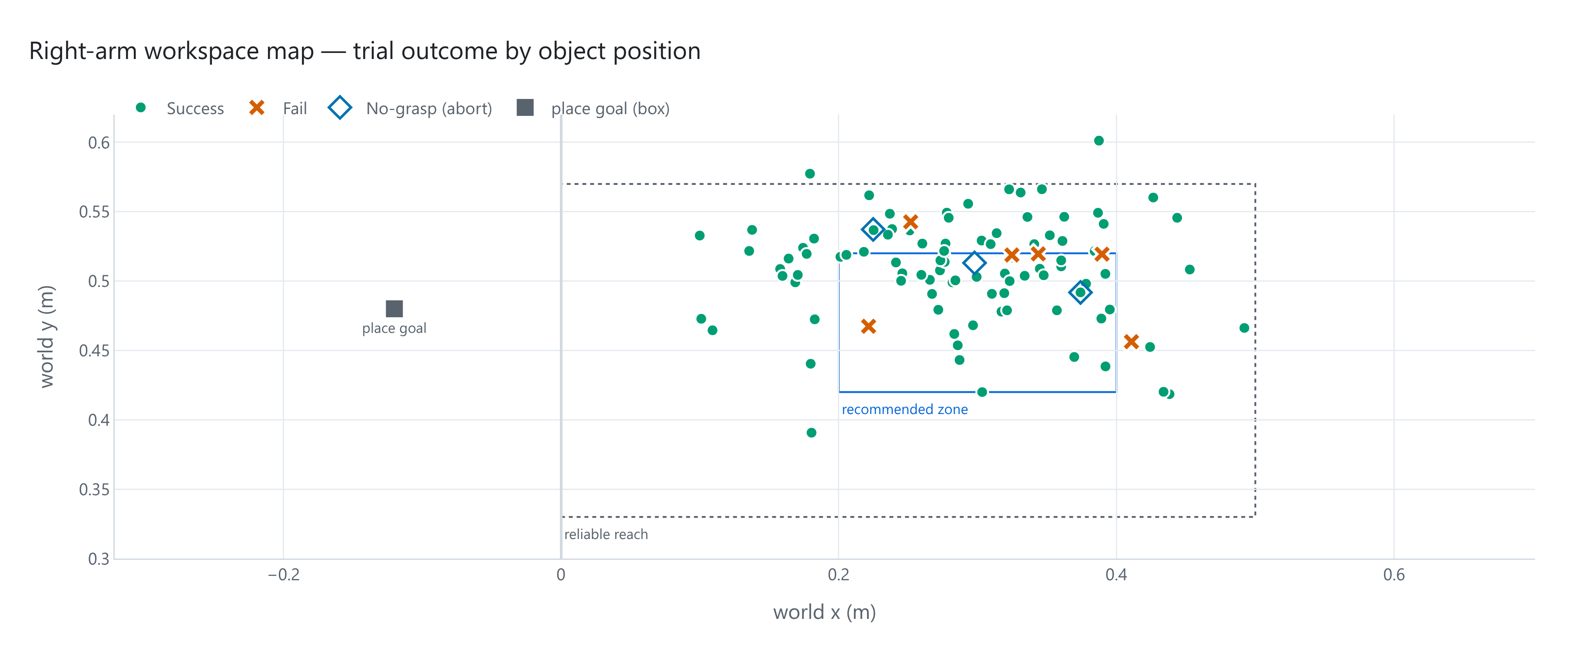Click the orange Fail cross legend icon
The image size is (1595, 651).
(256, 108)
